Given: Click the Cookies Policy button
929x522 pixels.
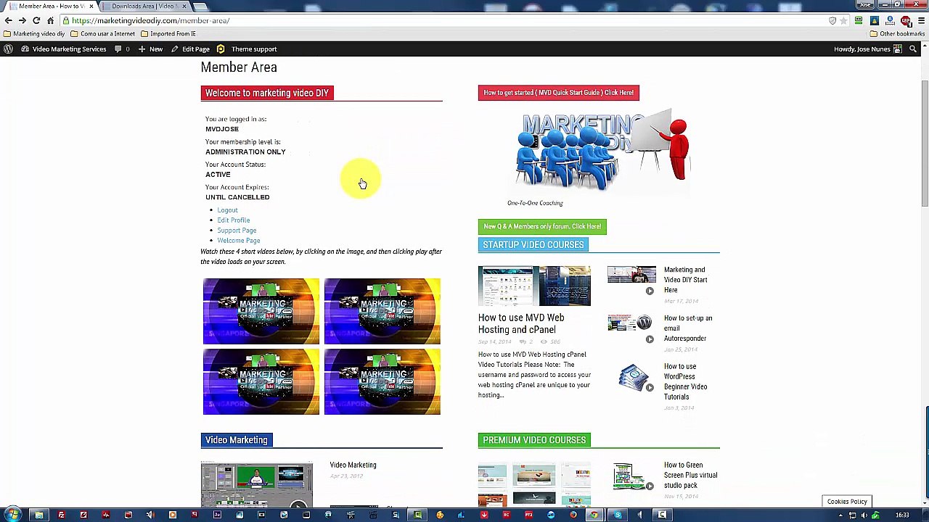Looking at the screenshot, I should click(847, 502).
